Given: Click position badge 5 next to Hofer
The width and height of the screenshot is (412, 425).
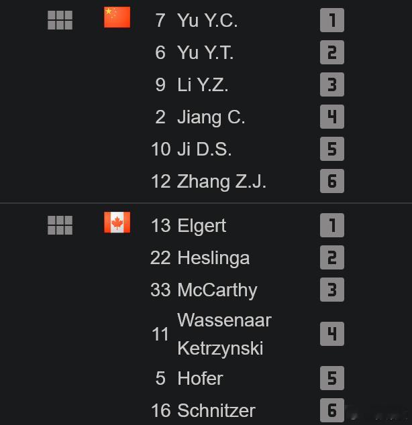Looking at the screenshot, I should [x=332, y=378].
